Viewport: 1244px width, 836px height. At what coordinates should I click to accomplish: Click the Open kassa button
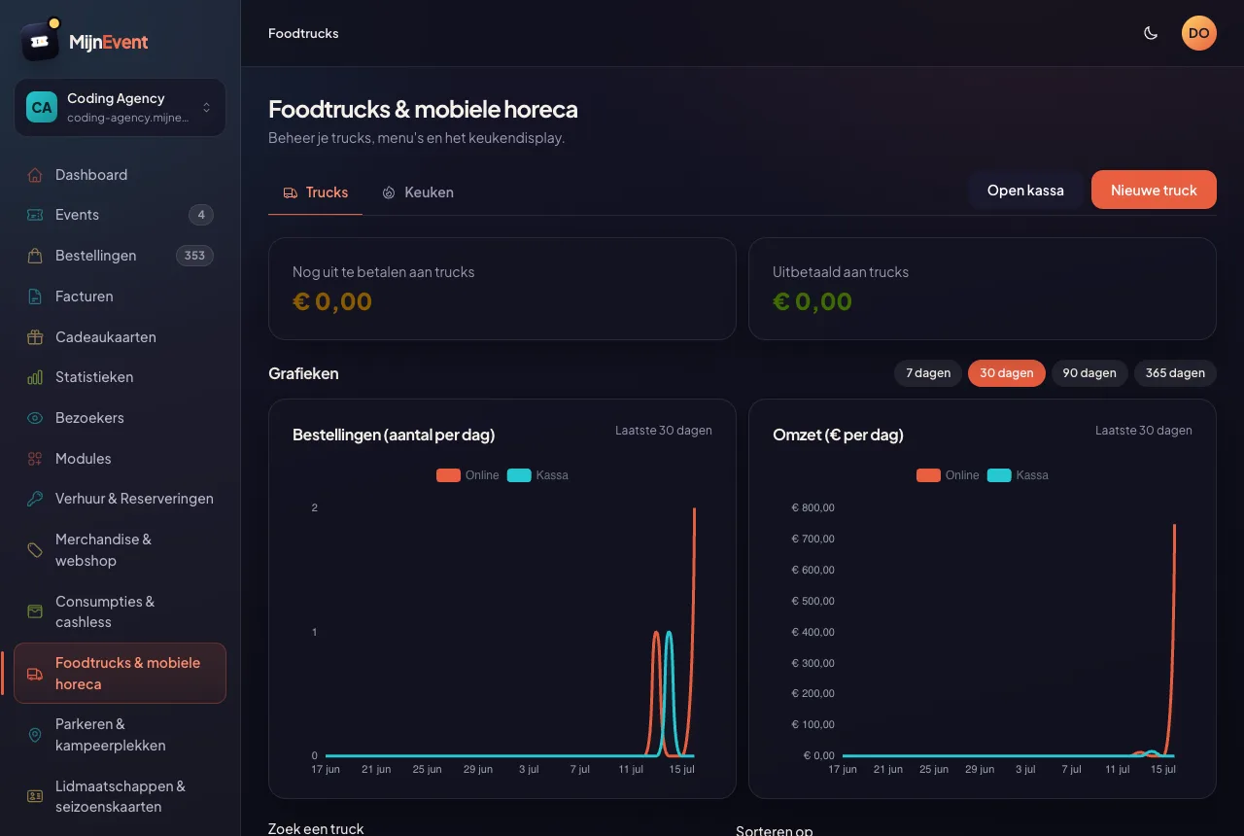(x=1025, y=190)
